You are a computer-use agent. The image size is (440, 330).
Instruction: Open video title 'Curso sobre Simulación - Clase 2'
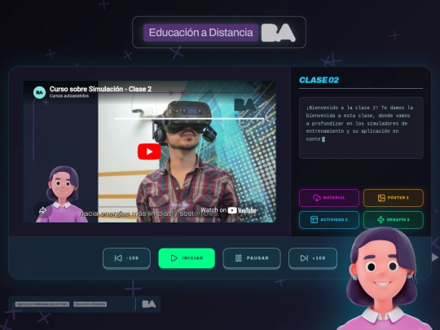tap(100, 89)
